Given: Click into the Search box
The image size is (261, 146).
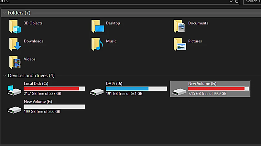Looking at the screenshot, I should pos(252,2).
